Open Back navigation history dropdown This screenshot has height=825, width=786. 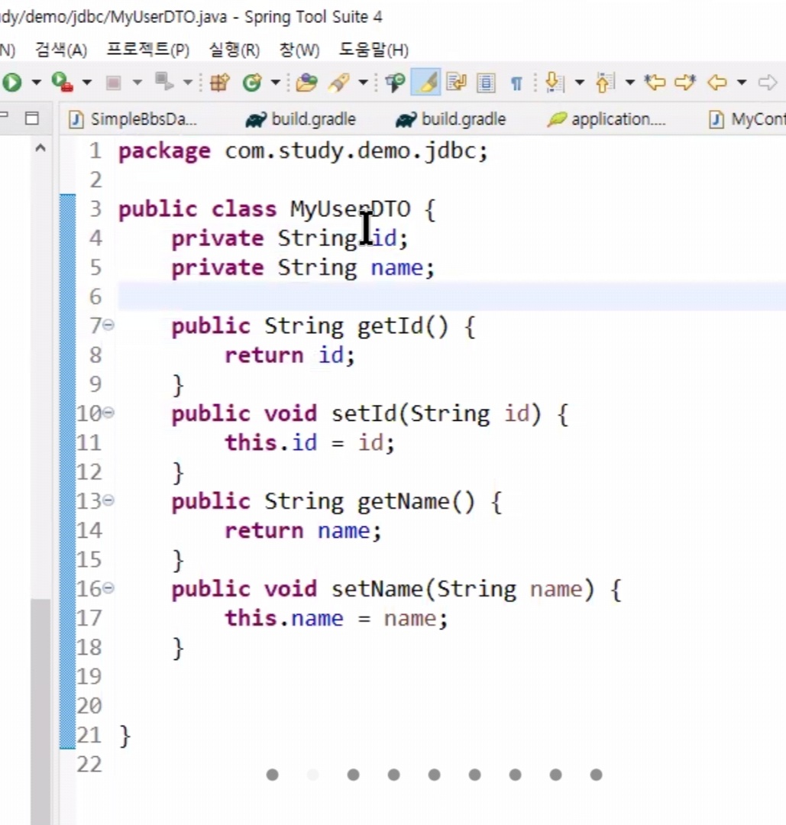[742, 82]
